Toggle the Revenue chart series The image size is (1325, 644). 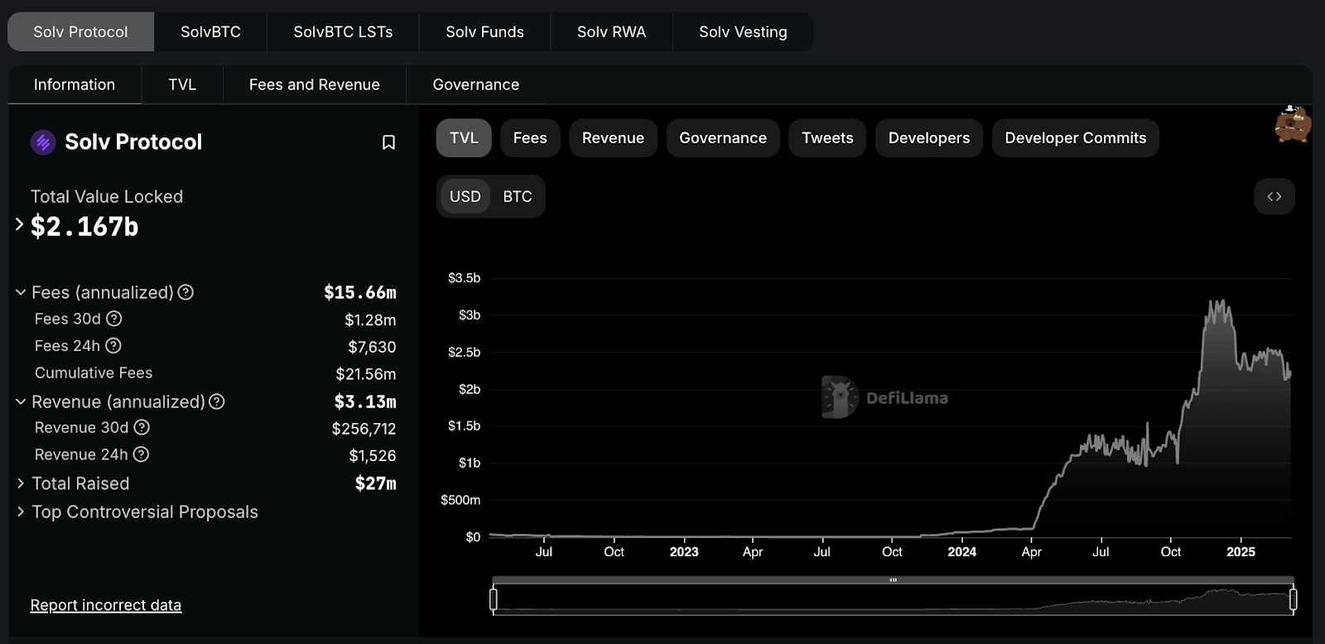(x=613, y=138)
